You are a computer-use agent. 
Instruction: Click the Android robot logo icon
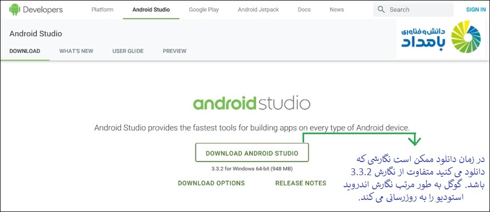pyautogui.click(x=15, y=9)
